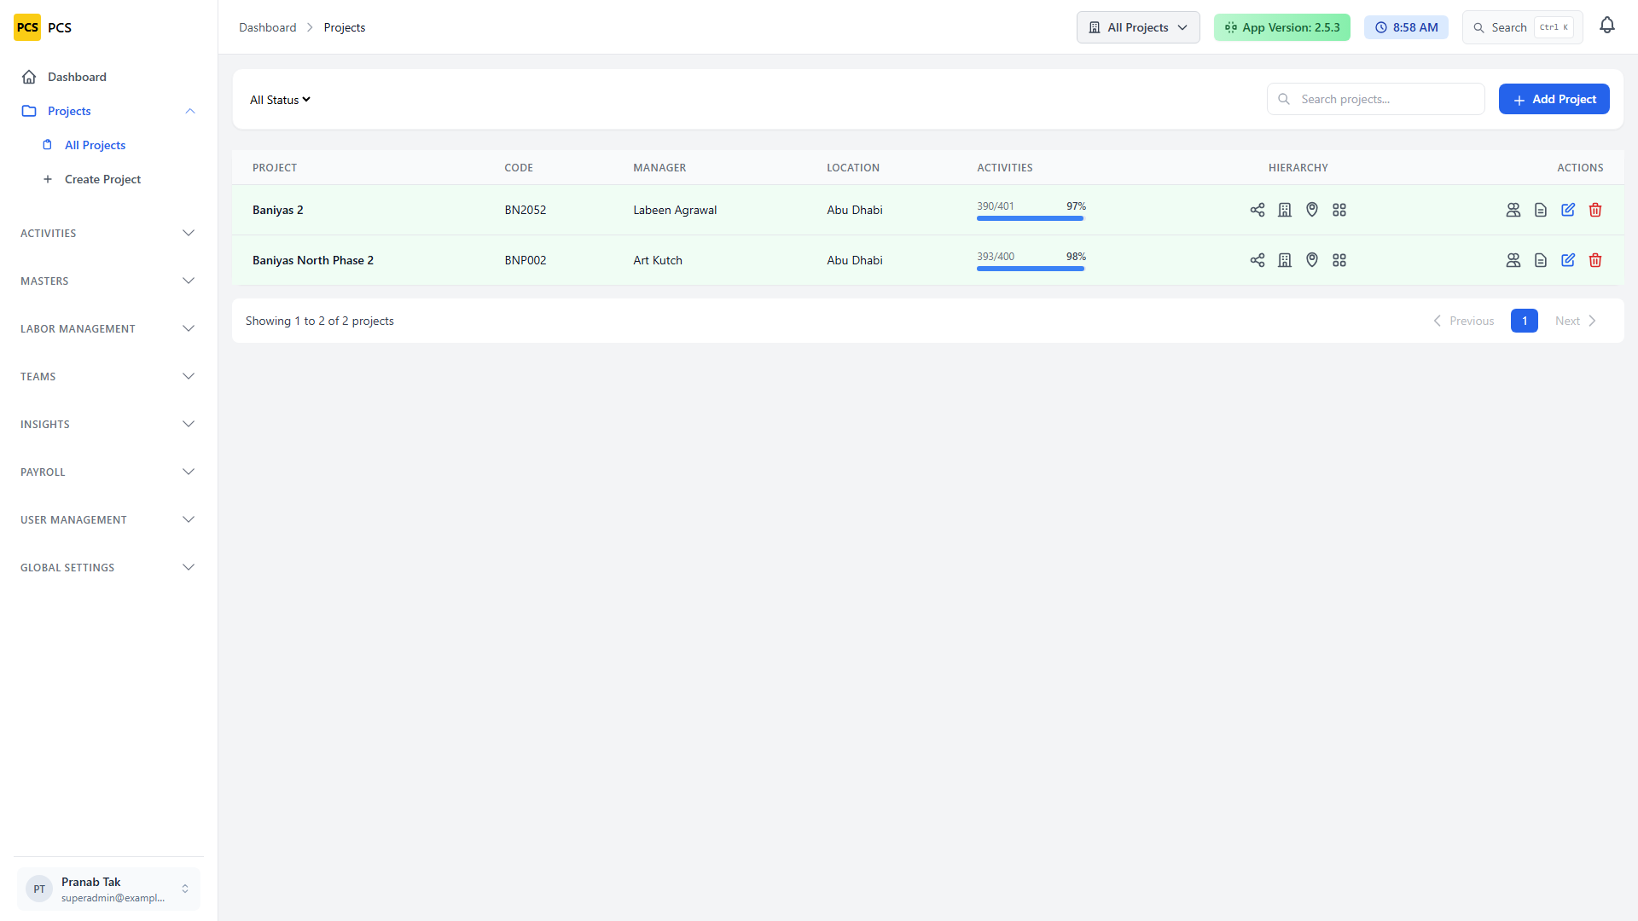The height and width of the screenshot is (921, 1638).
Task: Delete the Baniyas 2 project
Action: click(1595, 210)
